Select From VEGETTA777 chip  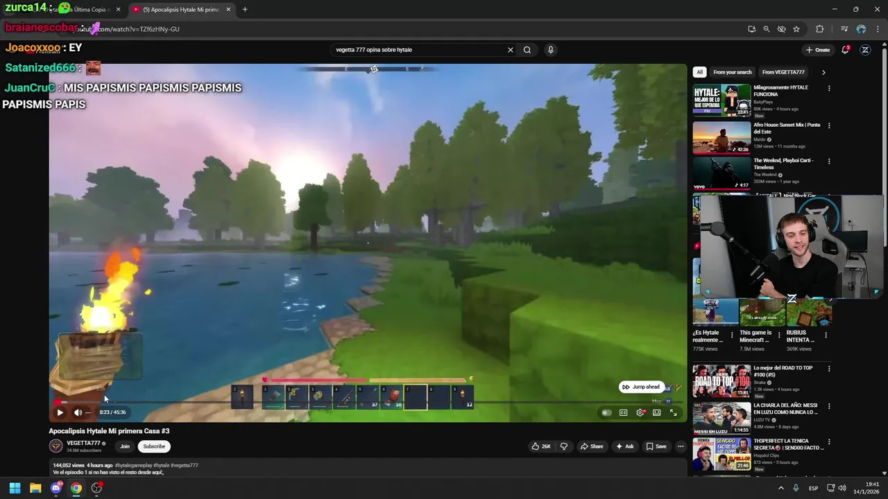[783, 72]
